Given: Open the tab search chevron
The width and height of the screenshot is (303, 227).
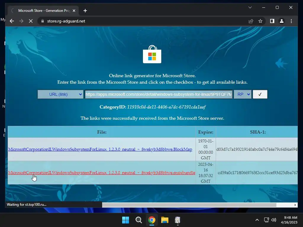Looking at the screenshot, I should 250,7.
